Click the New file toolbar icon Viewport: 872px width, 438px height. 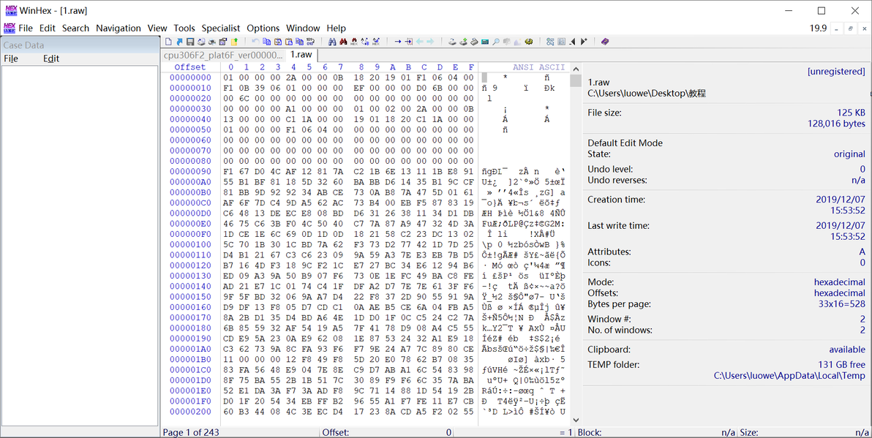tap(168, 42)
